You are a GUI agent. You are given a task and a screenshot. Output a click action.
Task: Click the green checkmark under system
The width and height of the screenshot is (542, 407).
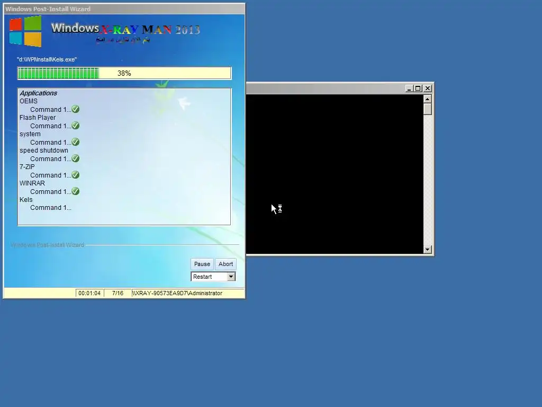pyautogui.click(x=75, y=142)
